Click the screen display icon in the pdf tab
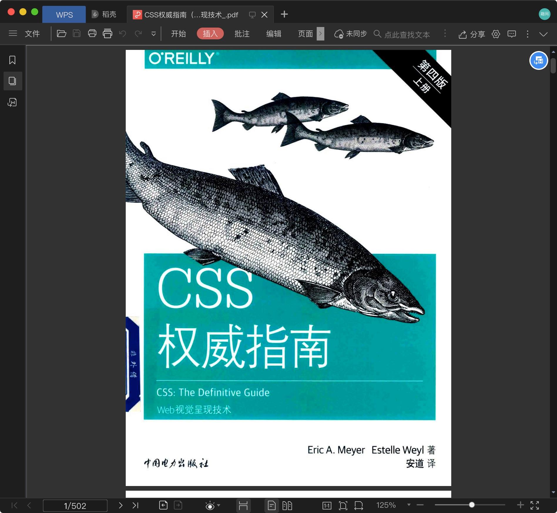 pos(252,15)
